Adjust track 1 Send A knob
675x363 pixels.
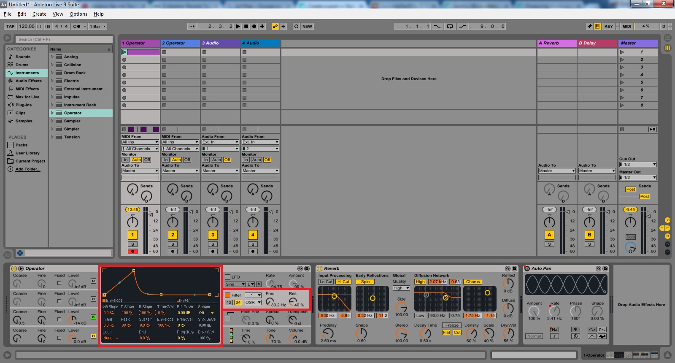132,189
